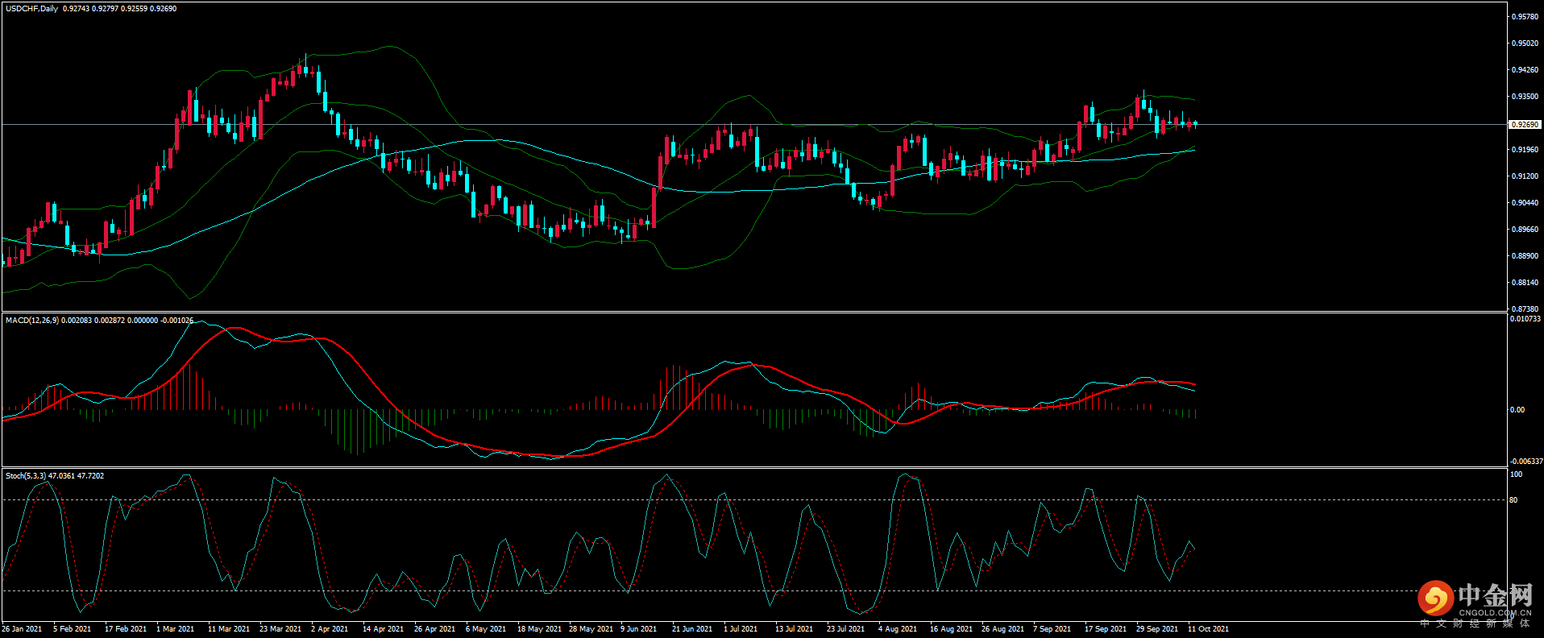Select the 7 Sep 2021 date label
This screenshot has width=1544, height=638.
(x=1052, y=629)
